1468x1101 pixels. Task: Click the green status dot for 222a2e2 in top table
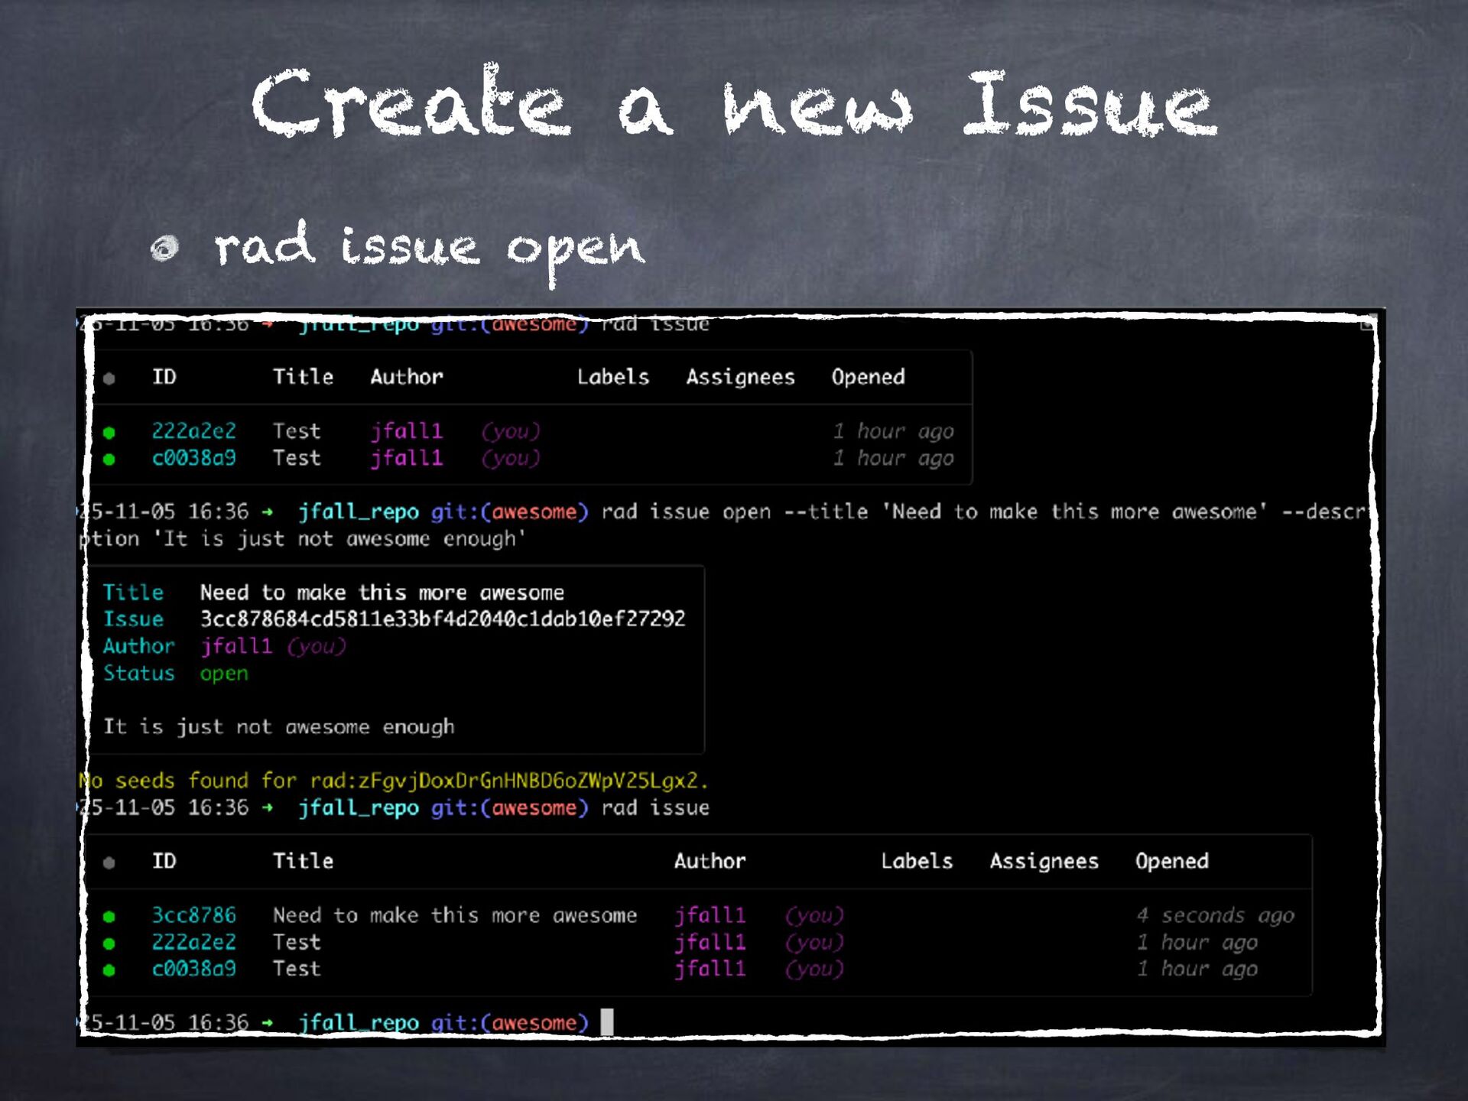pos(109,432)
